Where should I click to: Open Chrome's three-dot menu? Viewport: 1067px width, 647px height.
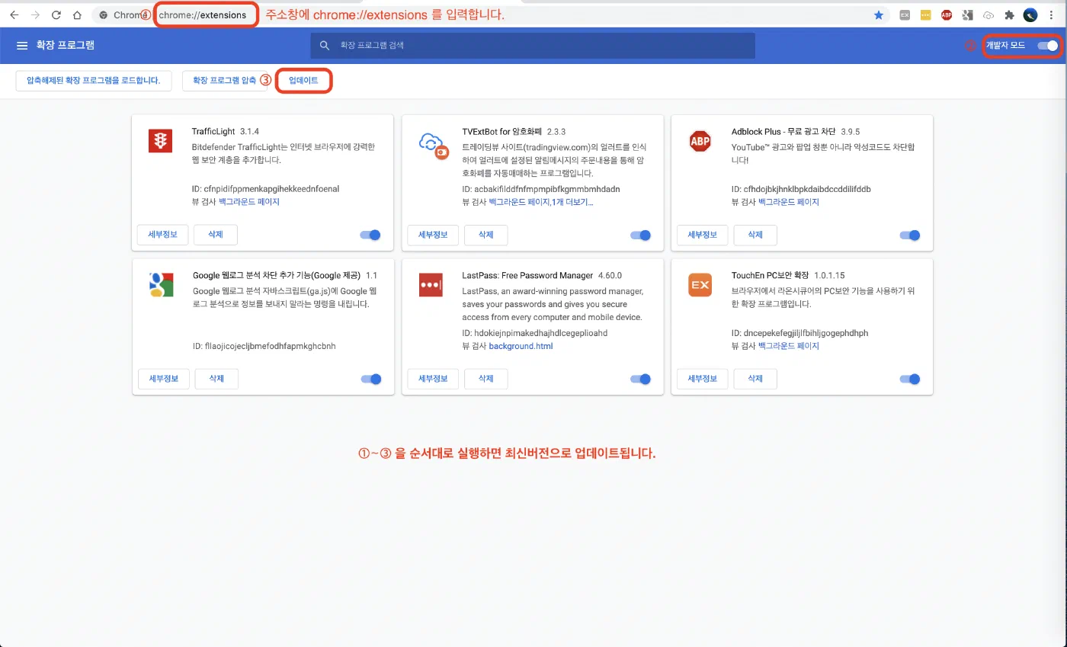(x=1052, y=14)
